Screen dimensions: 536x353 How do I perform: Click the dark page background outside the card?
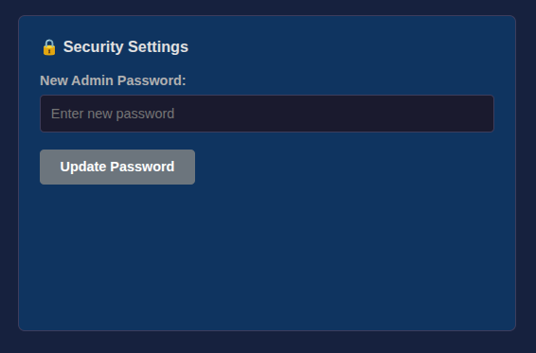tap(267, 343)
